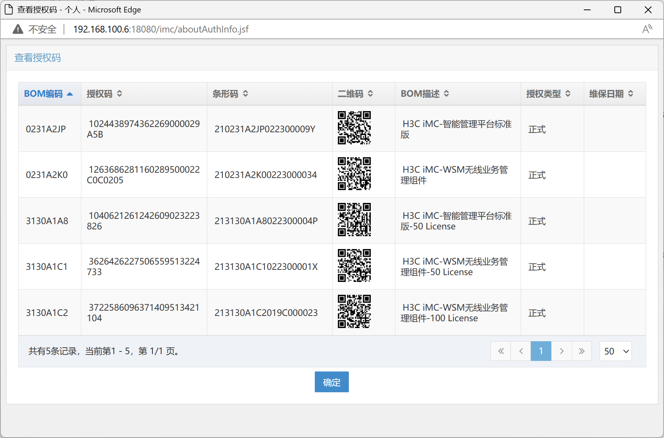This screenshot has width=664, height=438.
Task: Click barcode 213130A1C2019C000023
Action: point(266,313)
